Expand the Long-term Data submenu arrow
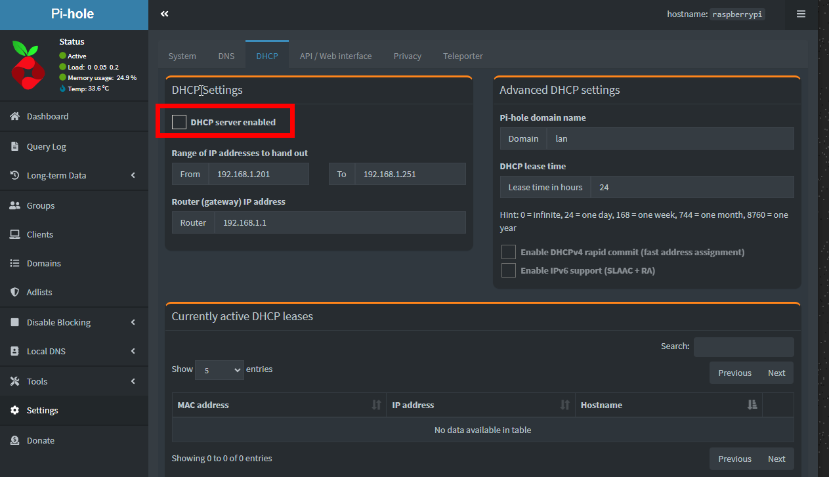Viewport: 829px width, 477px height. 133,175
